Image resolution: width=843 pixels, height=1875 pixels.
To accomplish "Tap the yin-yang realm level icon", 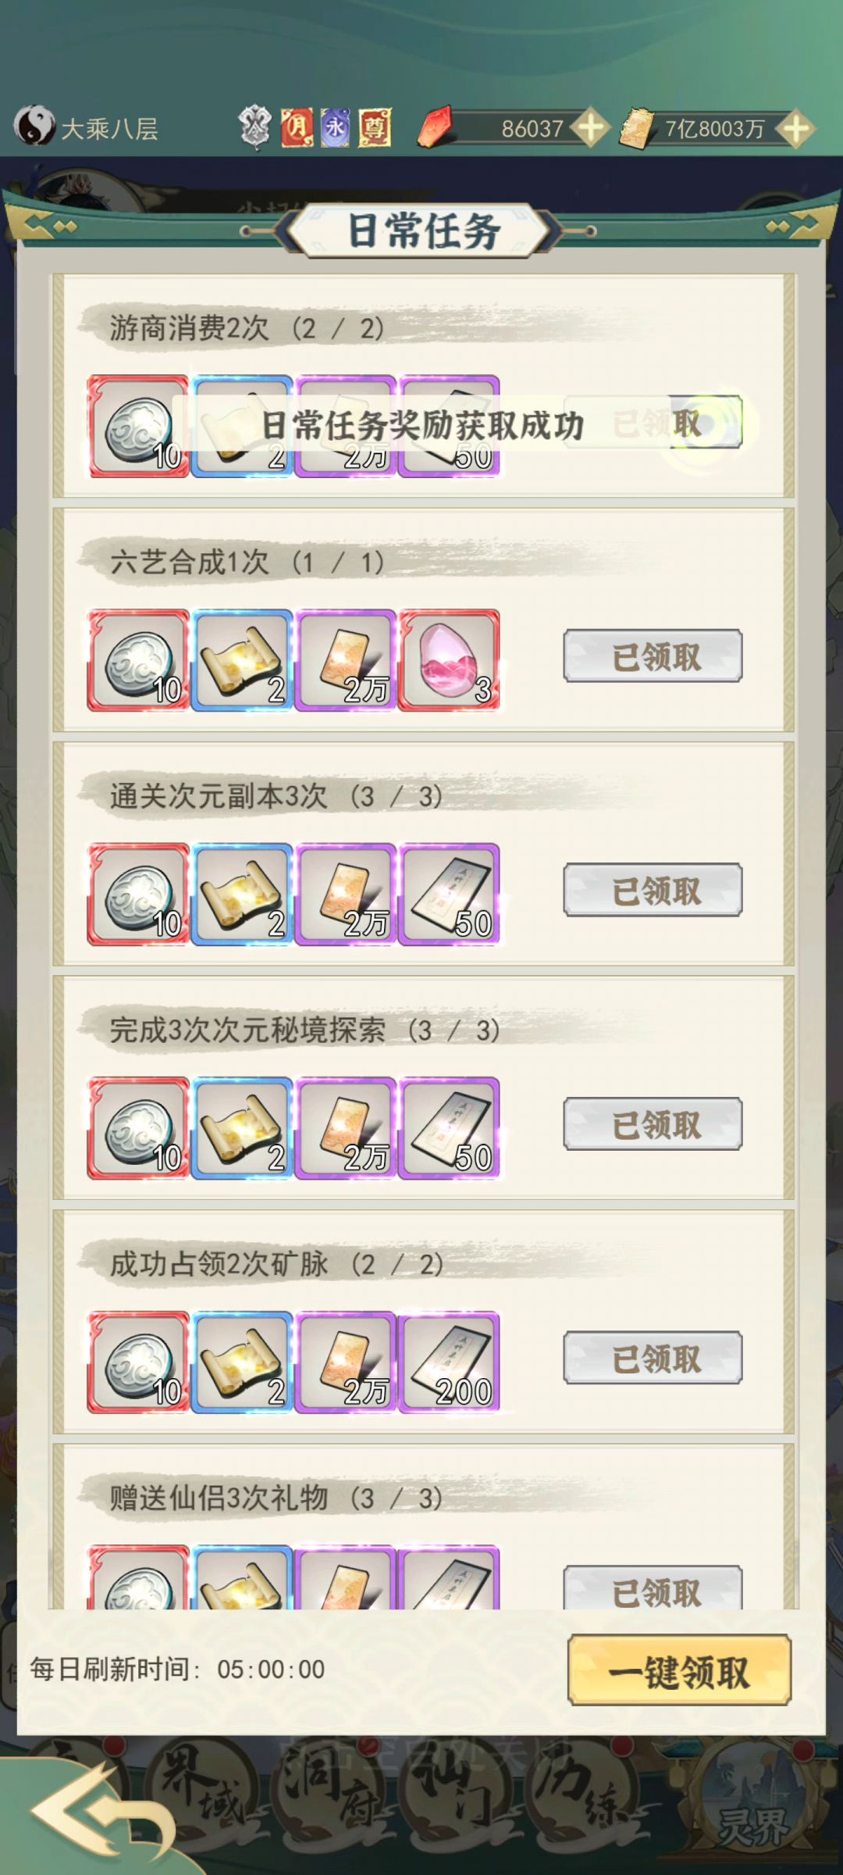I will pos(34,127).
